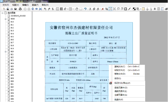Select tree item 015
Viewport: 168px width, 102px height.
(12, 37)
